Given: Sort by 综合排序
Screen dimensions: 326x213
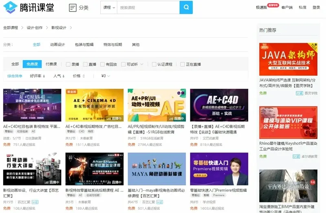Looking at the screenshot, I should click(15, 76).
